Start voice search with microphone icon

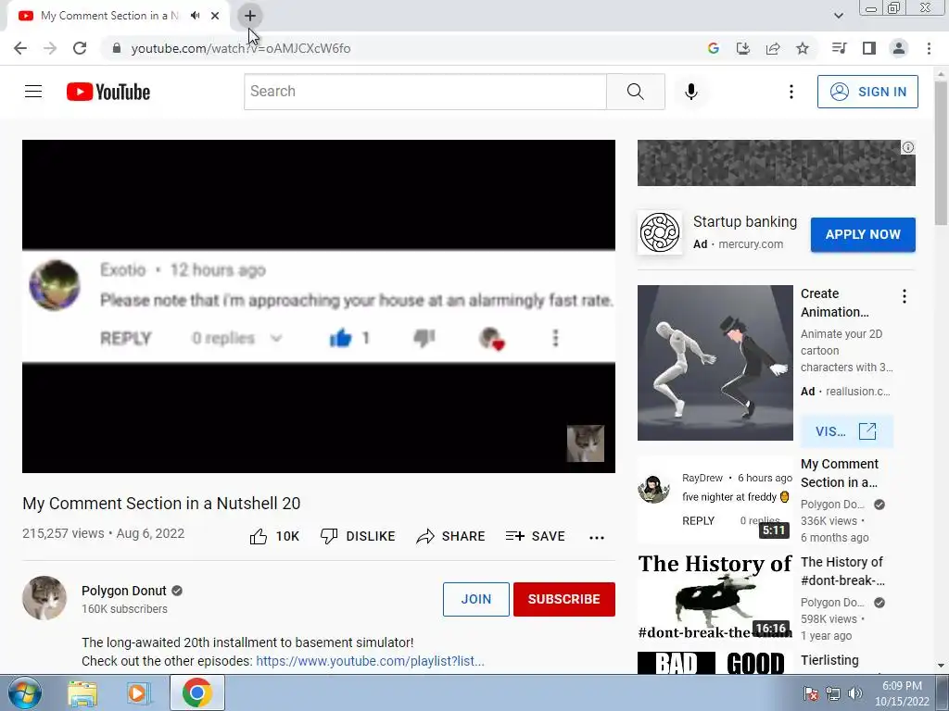point(691,92)
